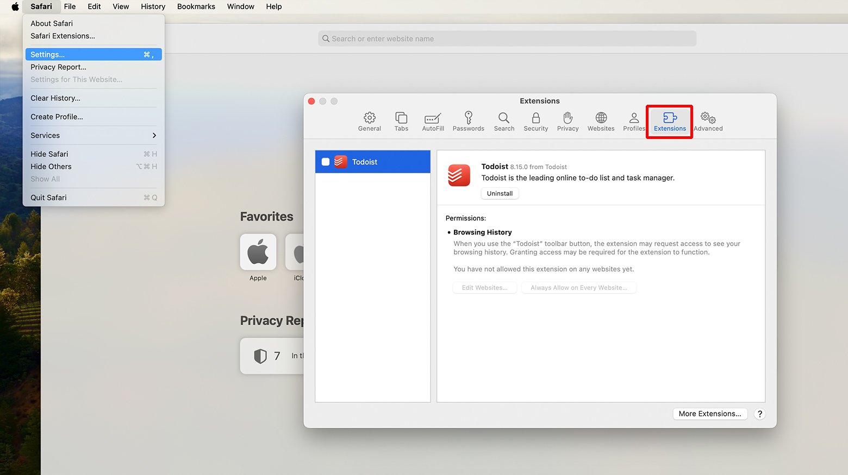Open the General settings pane

pos(370,121)
